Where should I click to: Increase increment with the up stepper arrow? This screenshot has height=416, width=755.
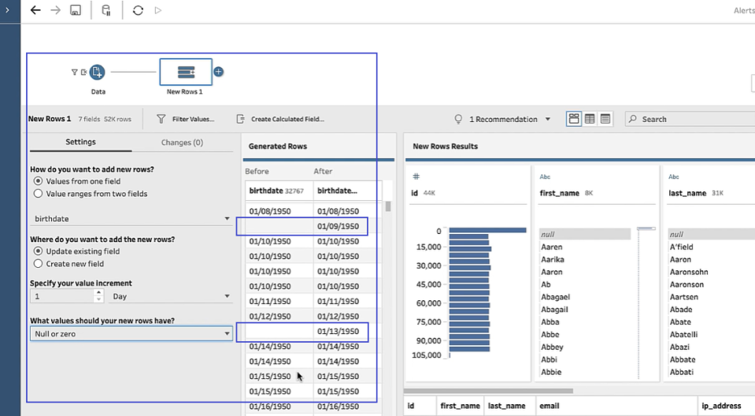click(98, 292)
